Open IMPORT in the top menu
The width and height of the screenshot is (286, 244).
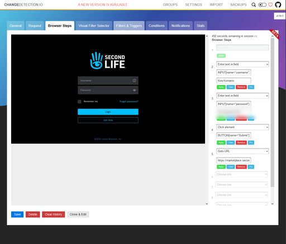216,4
